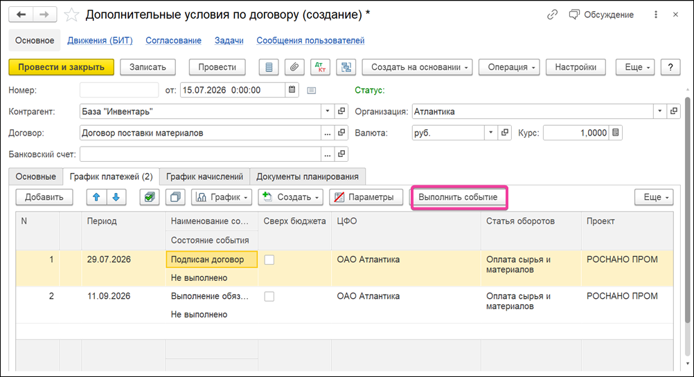Open Сообщения пользователей link
Screen dimensions: 694x377
[310, 41]
